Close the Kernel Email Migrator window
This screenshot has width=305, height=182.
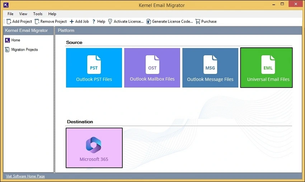click(x=296, y=4)
